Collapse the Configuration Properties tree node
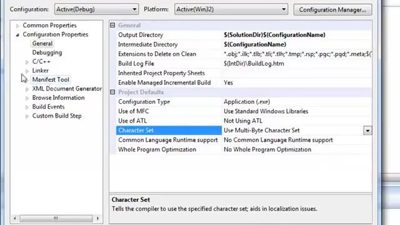 click(x=17, y=35)
